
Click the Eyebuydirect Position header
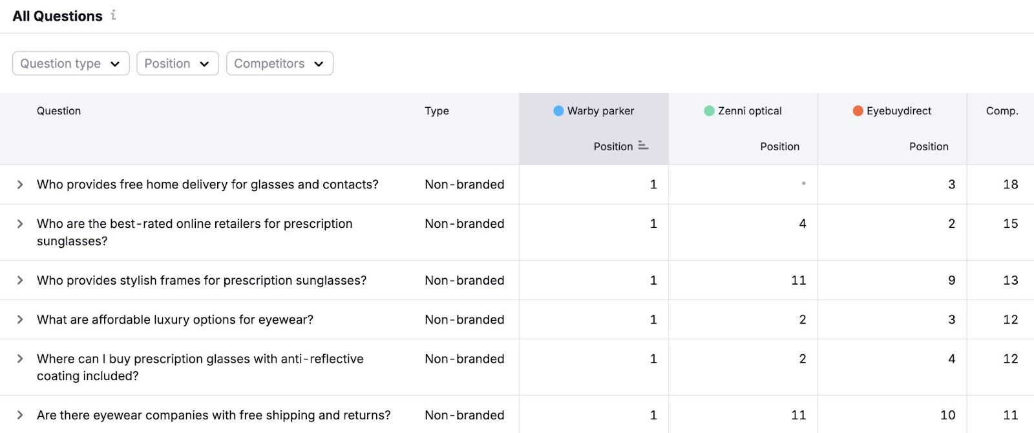929,146
